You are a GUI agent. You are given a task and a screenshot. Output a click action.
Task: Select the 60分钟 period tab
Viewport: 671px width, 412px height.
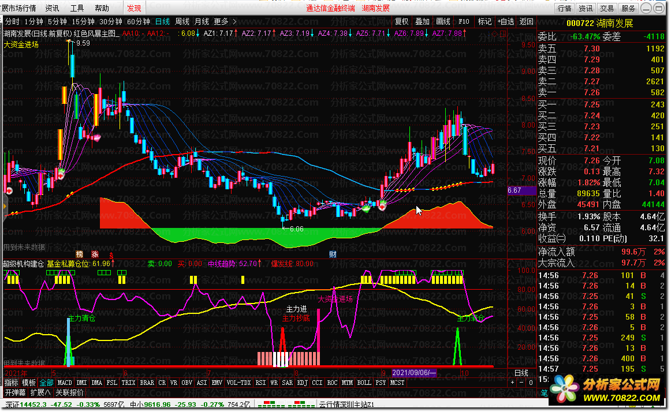point(139,21)
